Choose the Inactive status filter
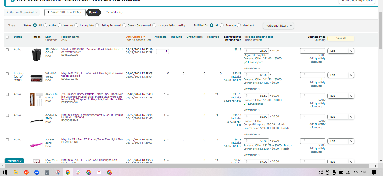Screen dimensions: 383x176 tap(60, 25)
